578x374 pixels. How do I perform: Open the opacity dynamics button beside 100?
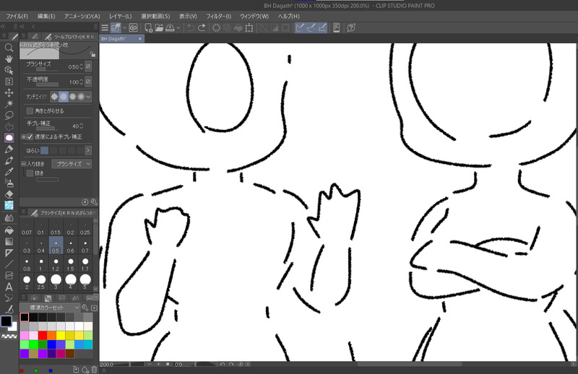coord(88,82)
